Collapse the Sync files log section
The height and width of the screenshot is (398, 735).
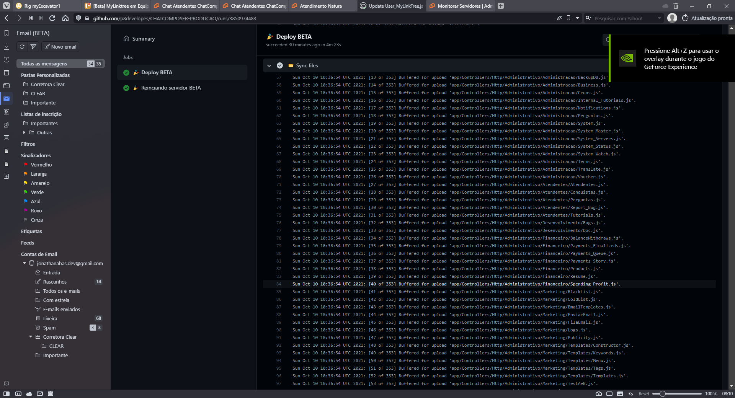[x=269, y=65]
